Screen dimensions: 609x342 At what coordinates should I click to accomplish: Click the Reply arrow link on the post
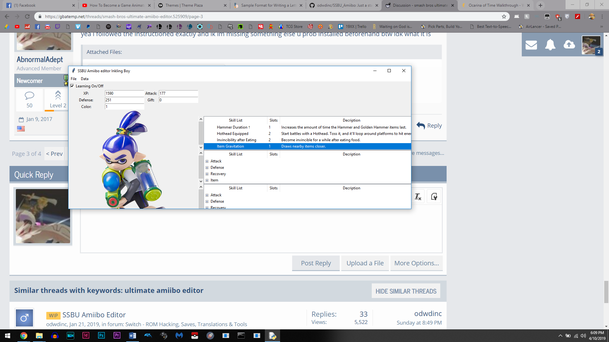(429, 125)
